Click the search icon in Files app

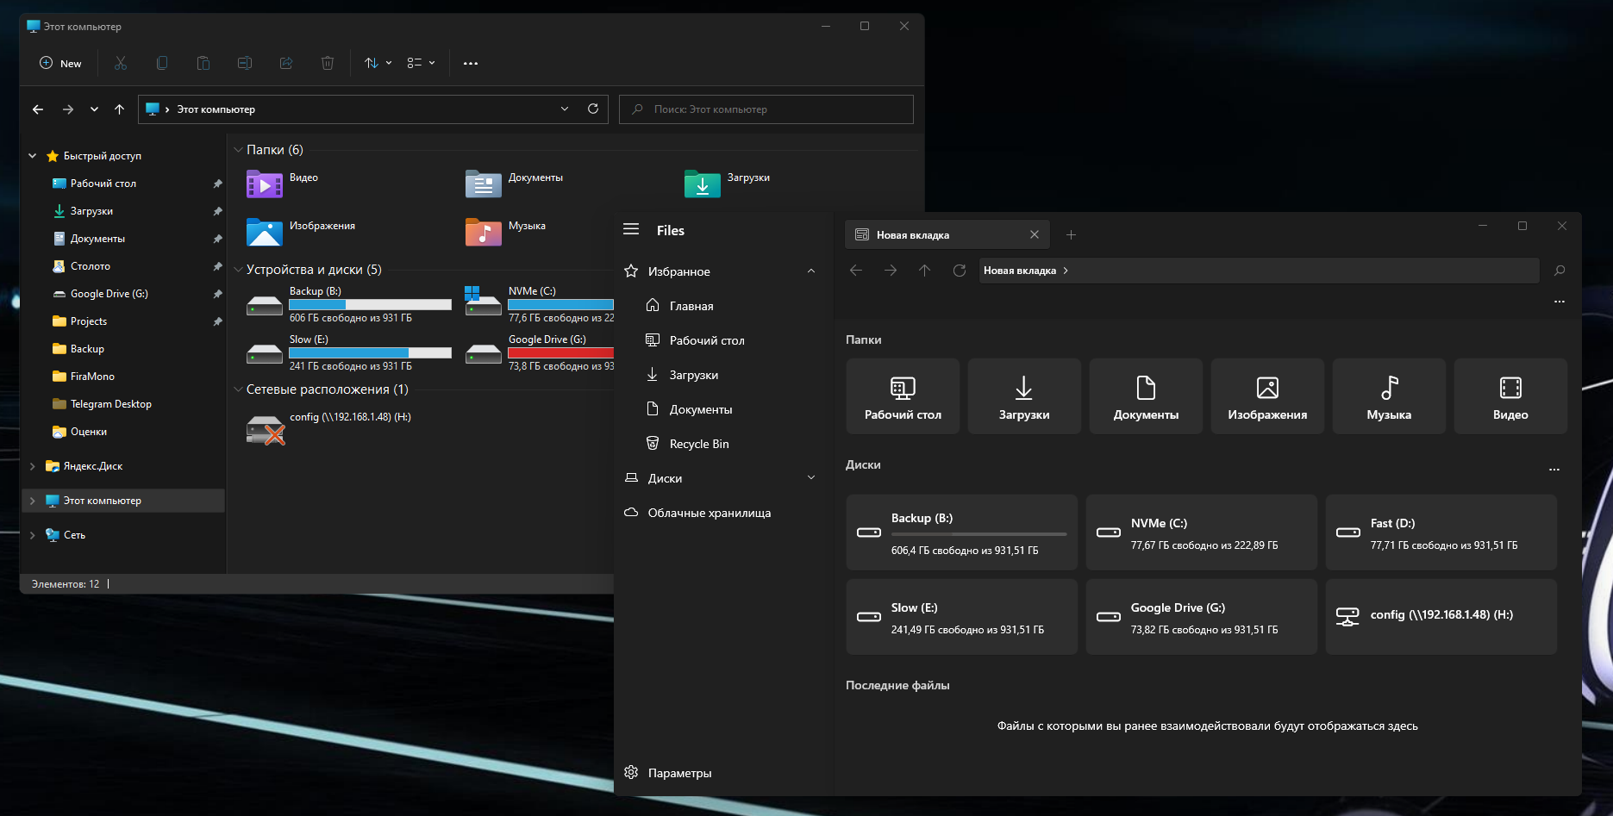tap(1559, 271)
